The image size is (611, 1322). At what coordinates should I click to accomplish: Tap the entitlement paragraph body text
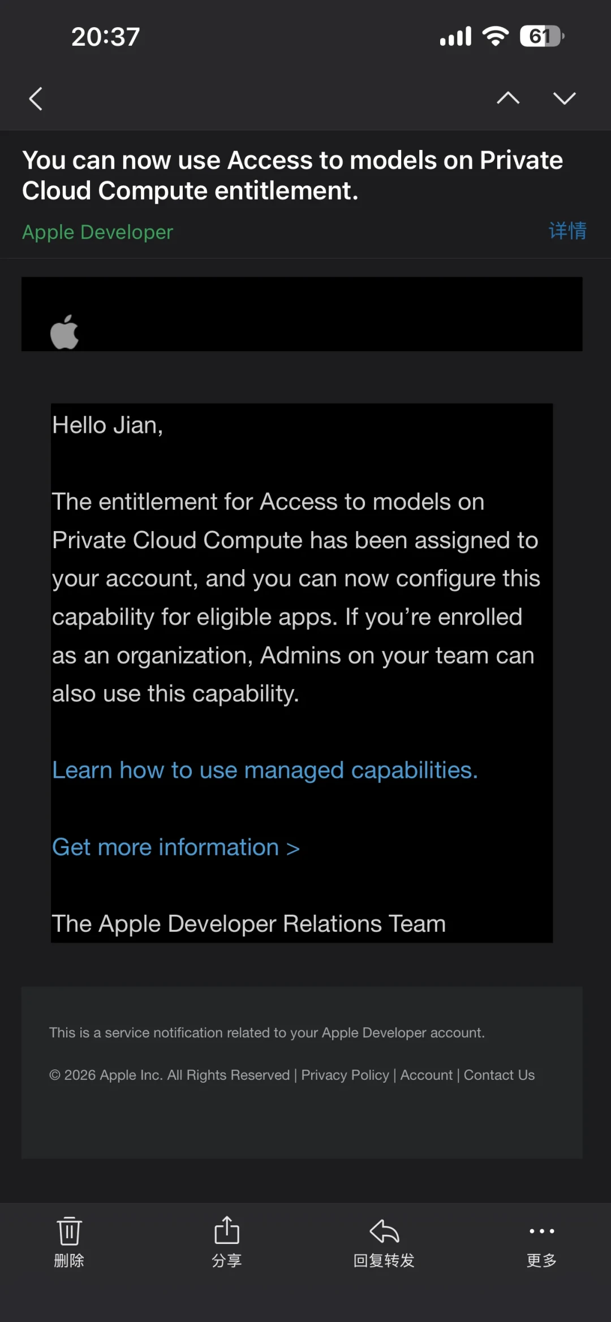click(x=296, y=597)
